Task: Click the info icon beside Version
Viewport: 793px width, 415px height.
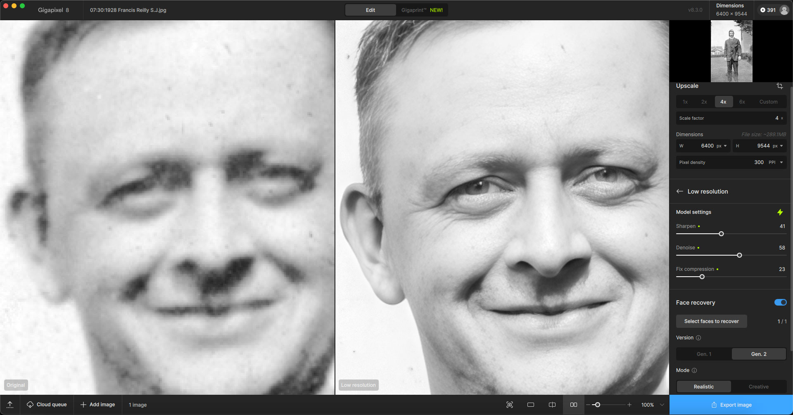Action: click(698, 338)
